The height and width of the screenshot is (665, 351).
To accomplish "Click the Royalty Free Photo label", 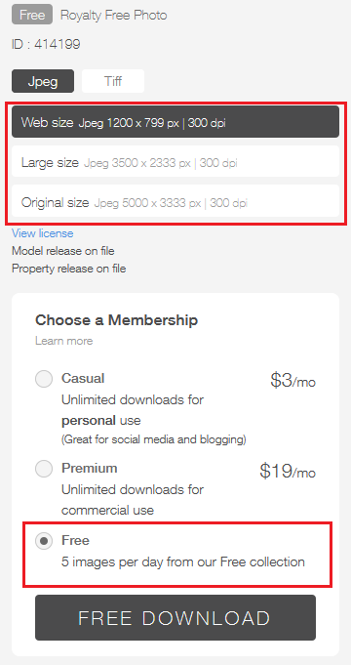I will click(x=113, y=16).
